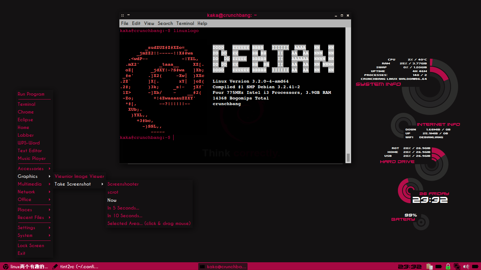Click the '14368 Bogomips Total' terminal line
The width and height of the screenshot is (481, 270).
tap(241, 98)
